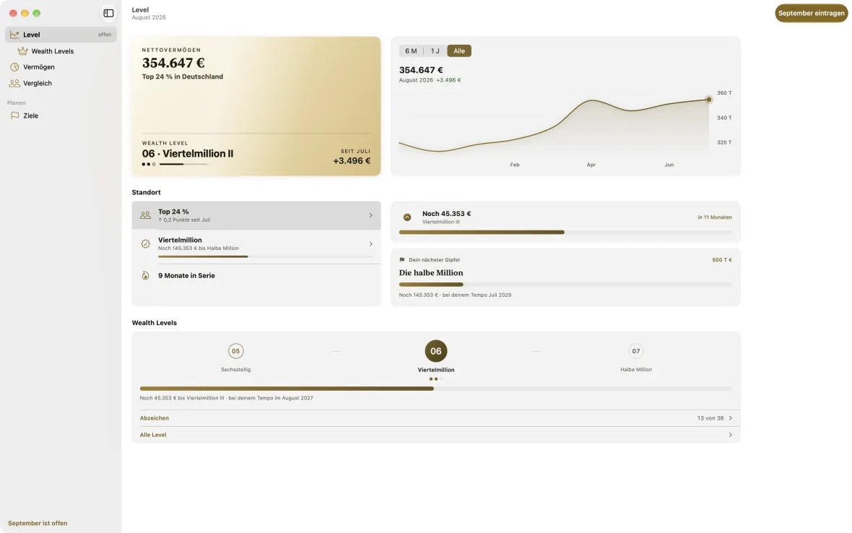Open Level in the sidebar

[61, 34]
